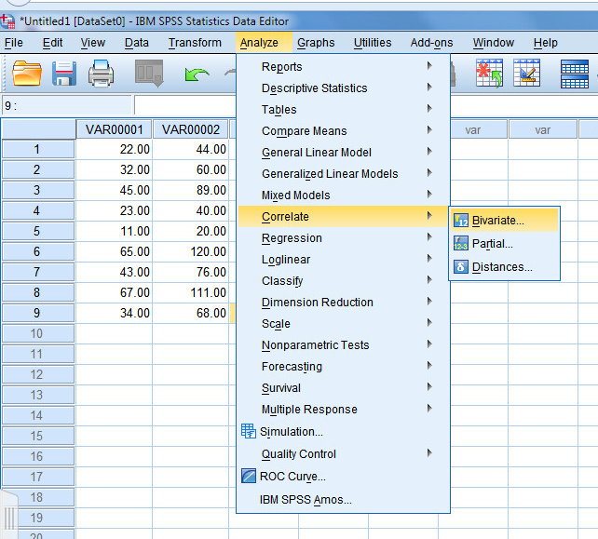Click the Save diskette toolbar icon
The width and height of the screenshot is (598, 539).
point(63,73)
